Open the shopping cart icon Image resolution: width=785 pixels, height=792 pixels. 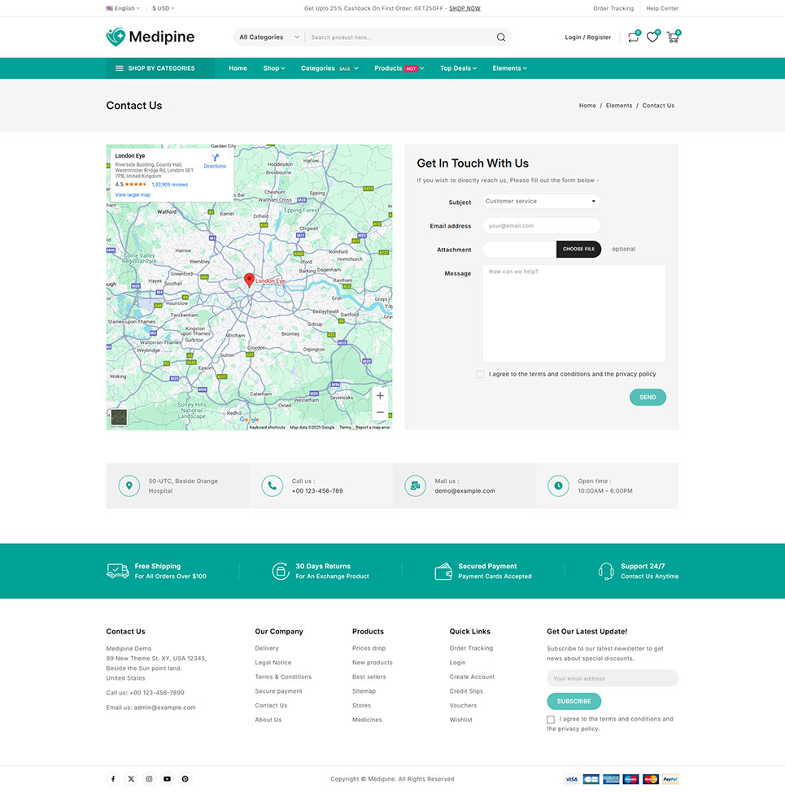[672, 37]
